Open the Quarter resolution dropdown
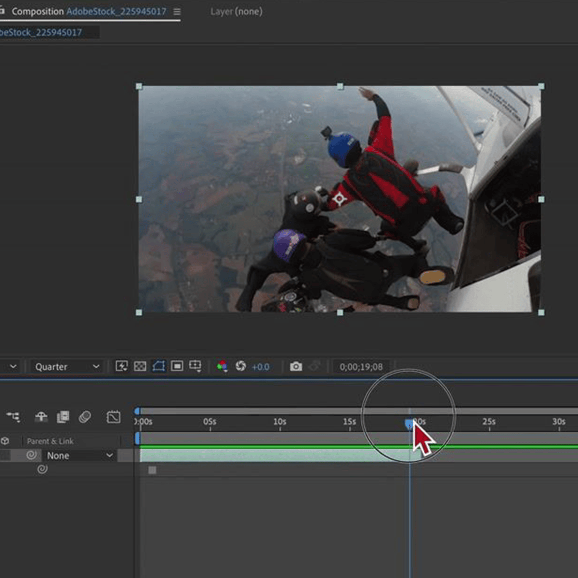The width and height of the screenshot is (578, 578). 66,367
